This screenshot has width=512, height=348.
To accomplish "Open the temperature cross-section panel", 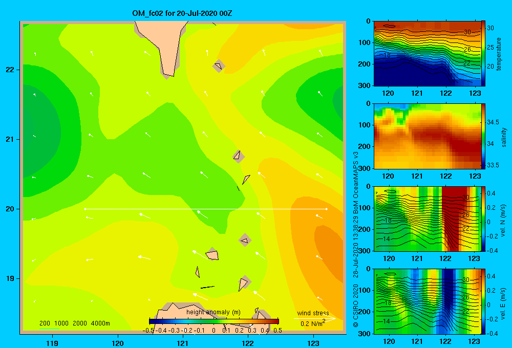I will pyautogui.click(x=427, y=54).
